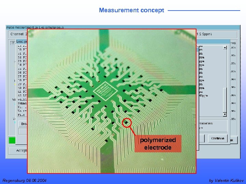The height and width of the screenshot is (184, 246).
Task: Select list row starting with 37
Action: 23,76
